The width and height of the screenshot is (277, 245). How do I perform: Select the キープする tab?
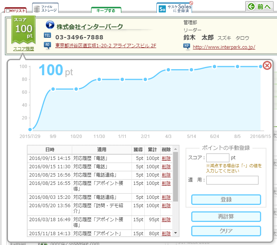tap(106, 10)
